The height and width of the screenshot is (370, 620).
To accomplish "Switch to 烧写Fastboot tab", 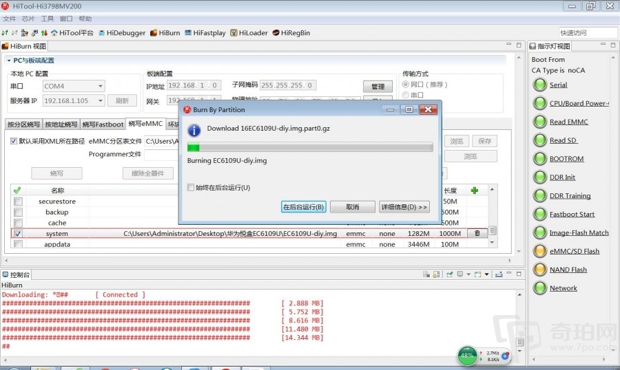I will (x=103, y=124).
